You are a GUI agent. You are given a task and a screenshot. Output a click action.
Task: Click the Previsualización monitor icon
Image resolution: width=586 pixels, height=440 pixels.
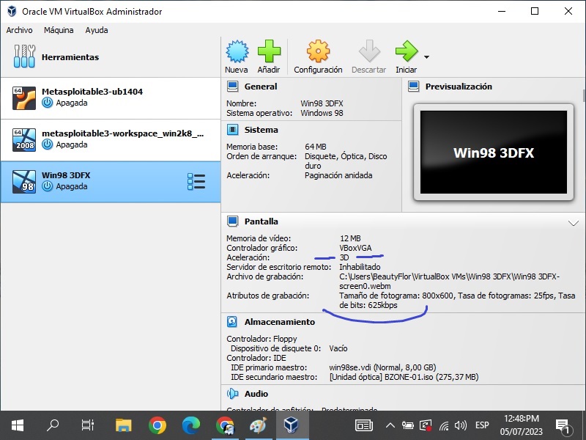[413, 87]
